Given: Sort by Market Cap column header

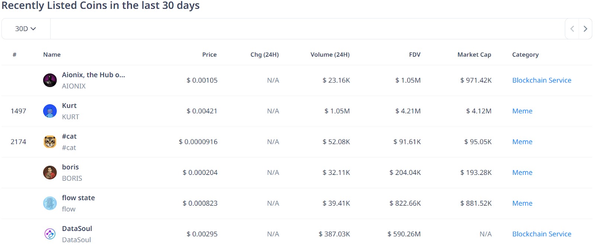Looking at the screenshot, I should coord(474,55).
